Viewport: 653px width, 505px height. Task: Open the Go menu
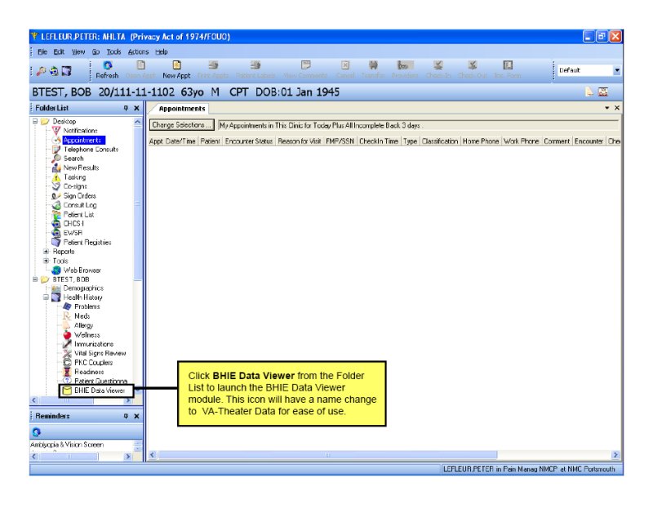coord(96,51)
